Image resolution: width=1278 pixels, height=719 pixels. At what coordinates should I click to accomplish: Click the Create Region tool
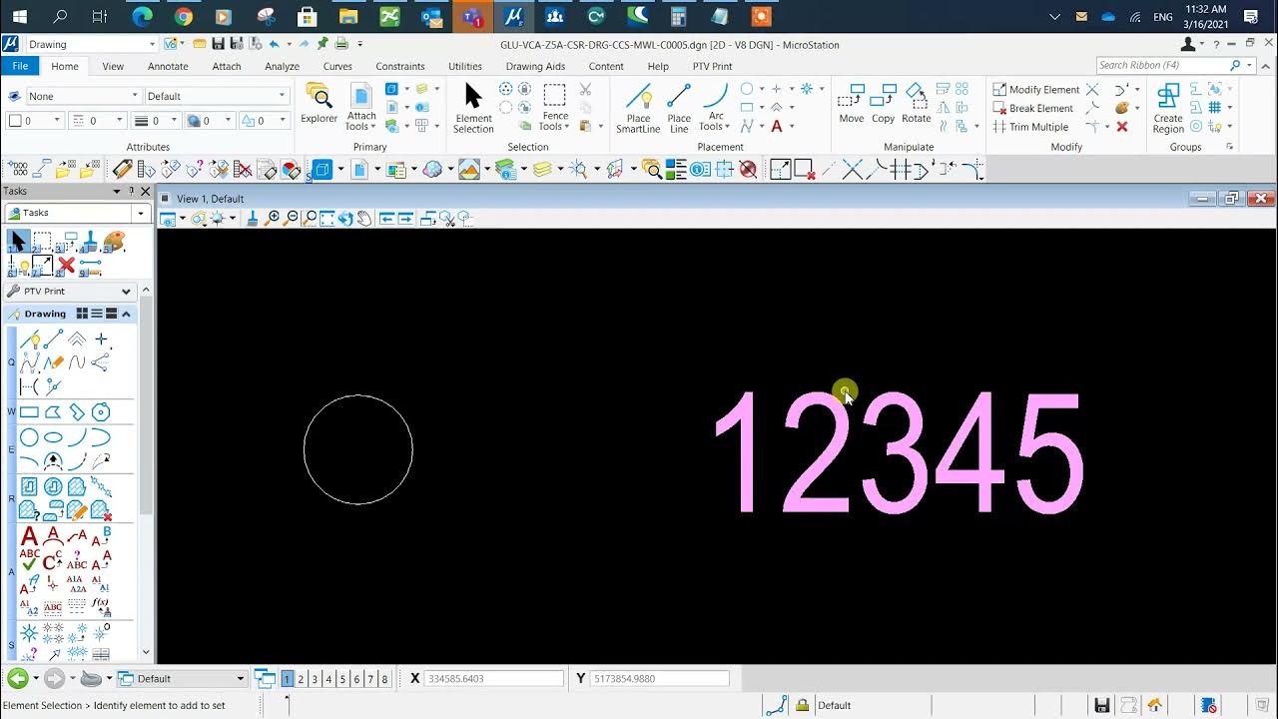1168,107
